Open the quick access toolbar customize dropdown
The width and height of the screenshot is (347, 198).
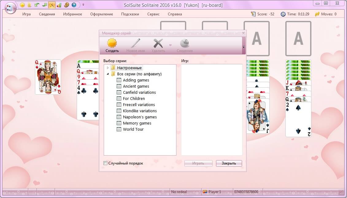coord(83,5)
